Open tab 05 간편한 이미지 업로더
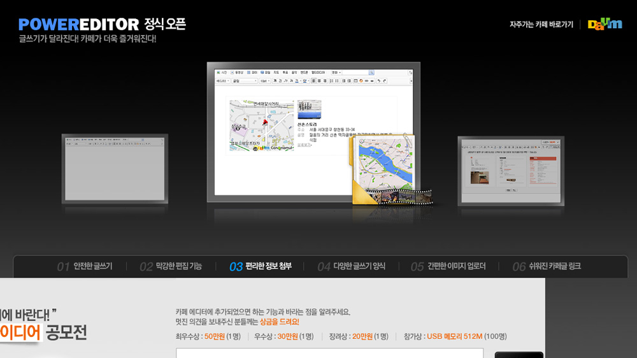637x358 pixels. (x=448, y=266)
